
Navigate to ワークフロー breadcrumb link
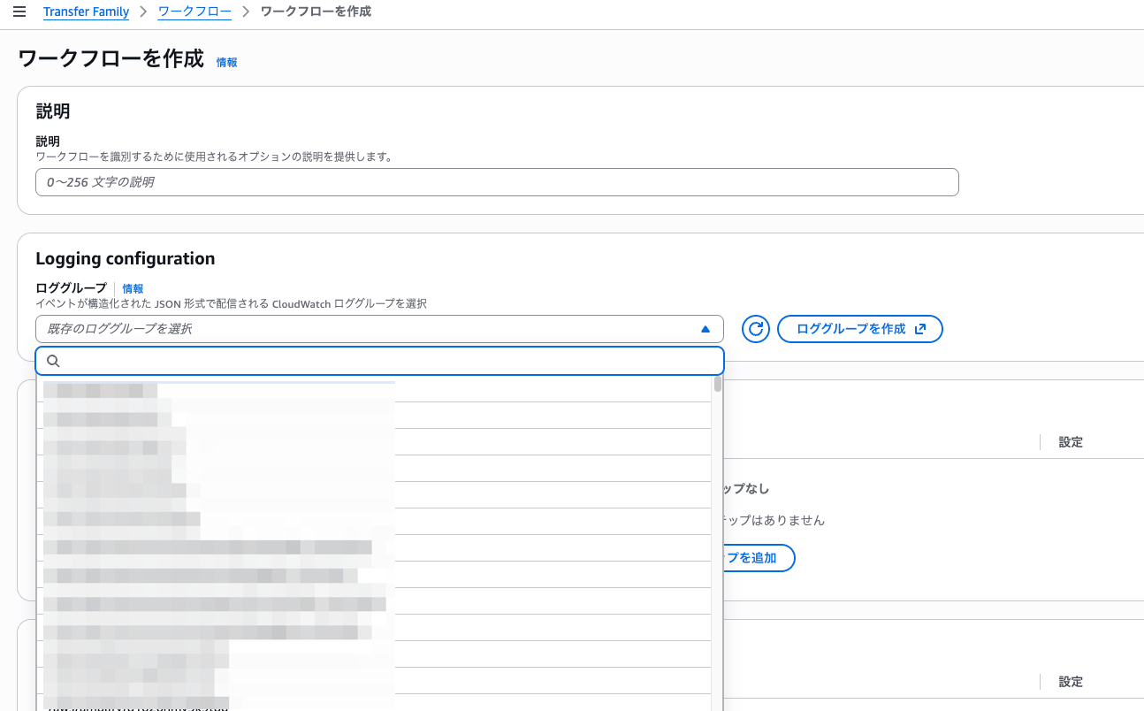coord(194,11)
